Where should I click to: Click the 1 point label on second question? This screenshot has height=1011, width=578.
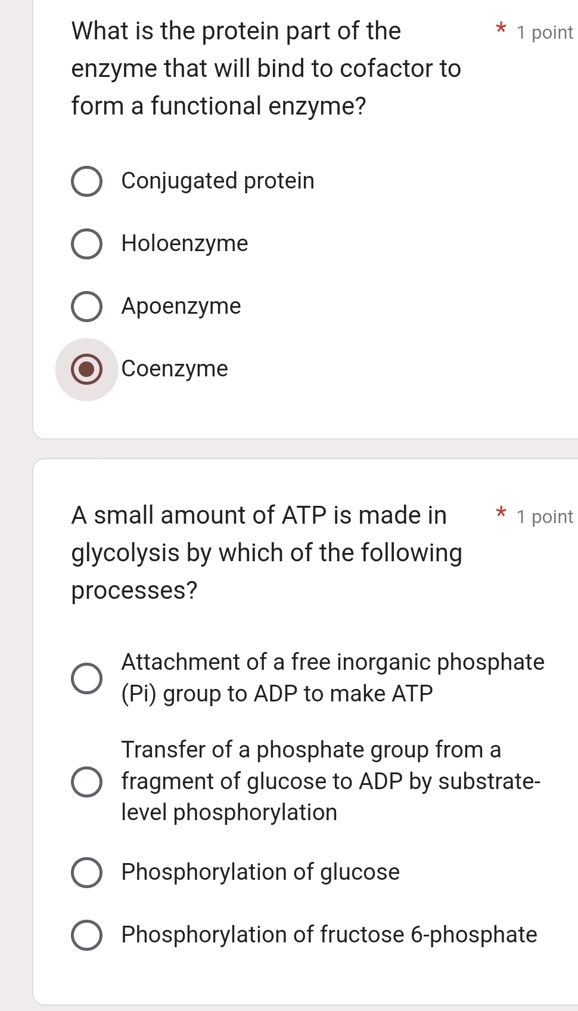coord(543,517)
